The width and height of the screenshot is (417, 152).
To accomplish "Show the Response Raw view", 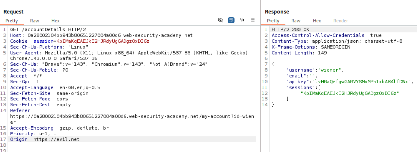I will [296, 21].
